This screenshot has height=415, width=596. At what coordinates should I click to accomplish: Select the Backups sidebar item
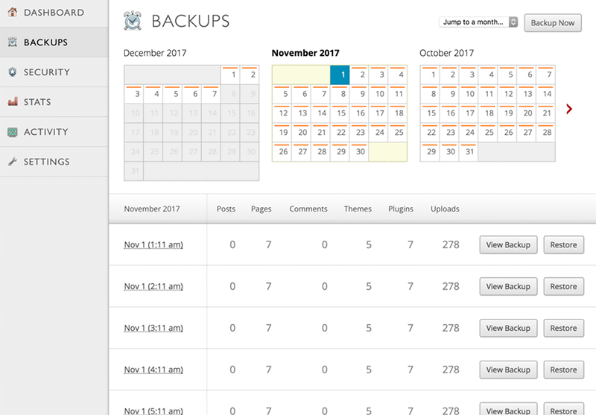(x=54, y=42)
